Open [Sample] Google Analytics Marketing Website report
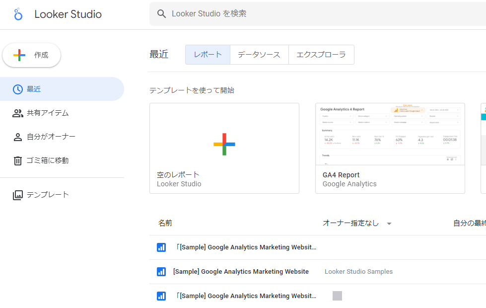This screenshot has height=308, width=486. [x=241, y=271]
